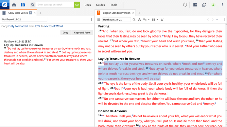Viewport: 227px width, 127px height.
Task: Go back with the left chevron
Action: point(208,20)
